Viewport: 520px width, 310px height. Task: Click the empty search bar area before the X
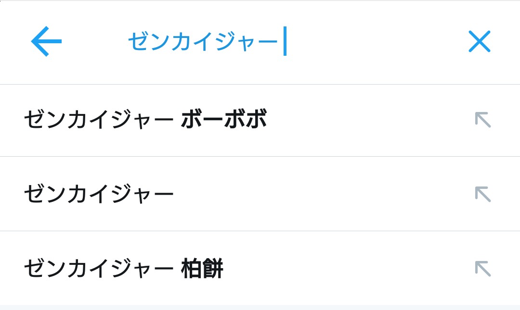[376, 42]
